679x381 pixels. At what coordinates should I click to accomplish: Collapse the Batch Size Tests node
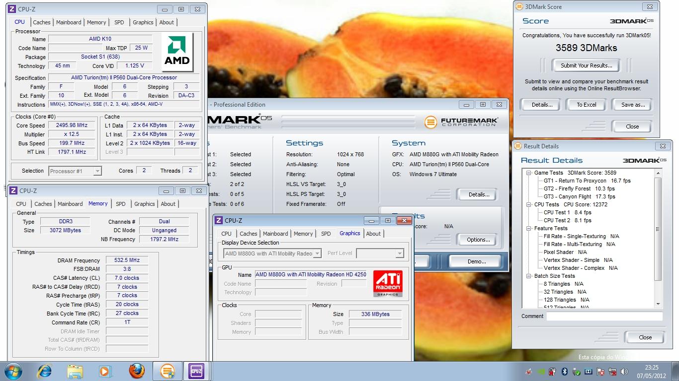click(529, 276)
